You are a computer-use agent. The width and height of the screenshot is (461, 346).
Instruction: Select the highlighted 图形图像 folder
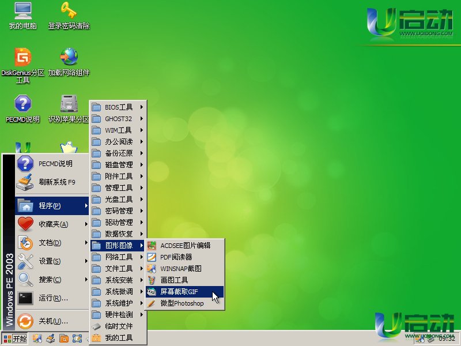coord(118,246)
